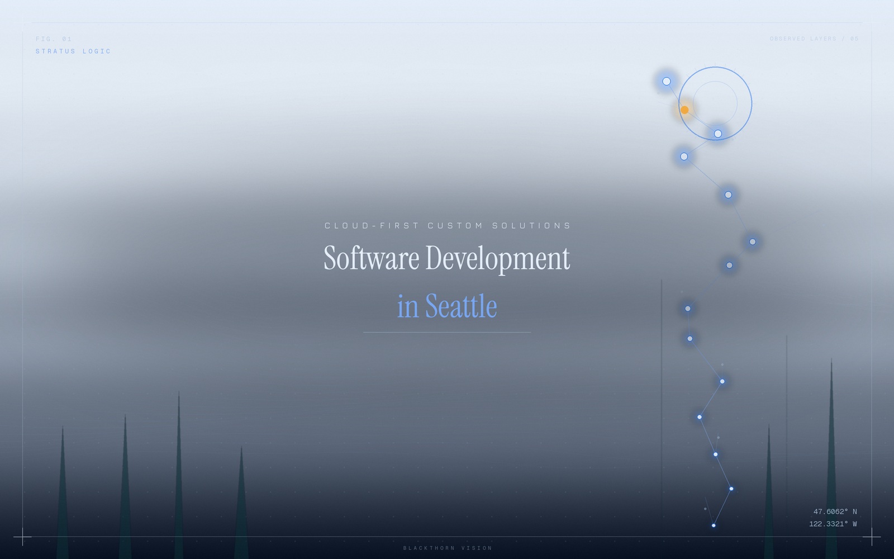This screenshot has height=559, width=894.
Task: Click the "CLOUD-FIRST CUSTOM SOLUTIONS" tagline
Action: click(x=448, y=226)
